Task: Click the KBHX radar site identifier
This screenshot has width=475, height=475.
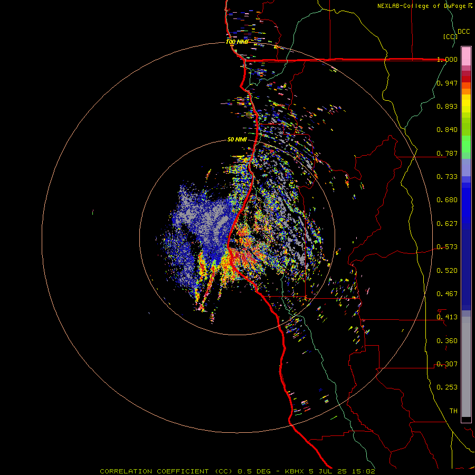Action: (x=294, y=471)
